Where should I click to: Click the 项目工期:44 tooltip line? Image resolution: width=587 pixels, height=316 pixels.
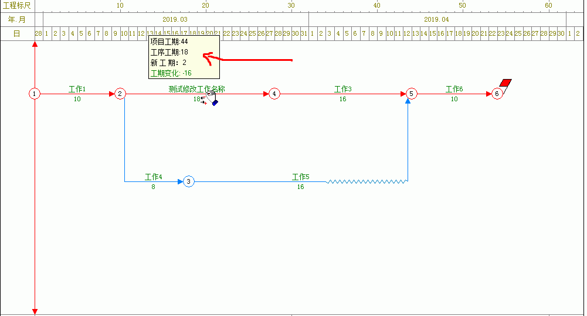click(x=169, y=42)
